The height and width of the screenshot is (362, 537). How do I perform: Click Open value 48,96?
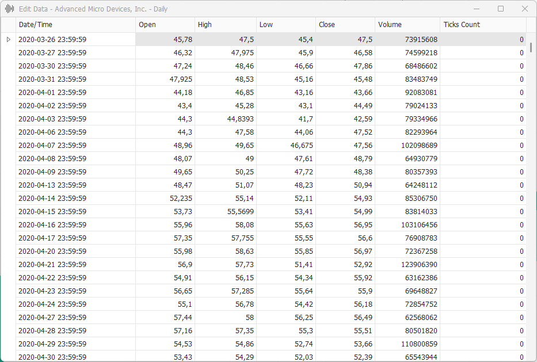[165, 146]
